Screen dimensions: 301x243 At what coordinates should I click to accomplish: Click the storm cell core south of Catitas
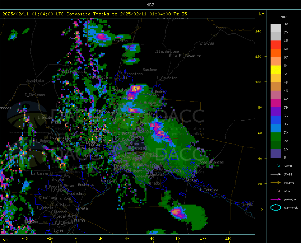tap(176, 212)
